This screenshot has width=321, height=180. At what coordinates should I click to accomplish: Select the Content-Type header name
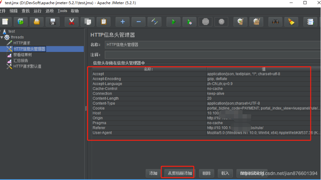(x=104, y=103)
